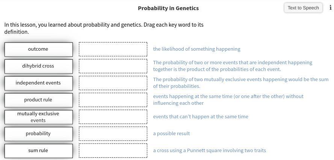This screenshot has width=334, height=160.
Task: Select the dihybrid cross word card
Action: (38, 66)
